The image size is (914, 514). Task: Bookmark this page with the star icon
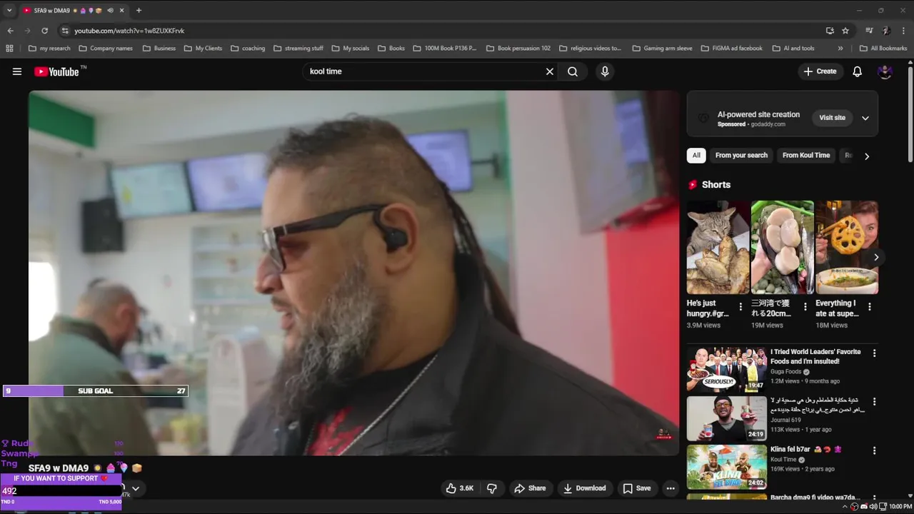[x=845, y=31]
